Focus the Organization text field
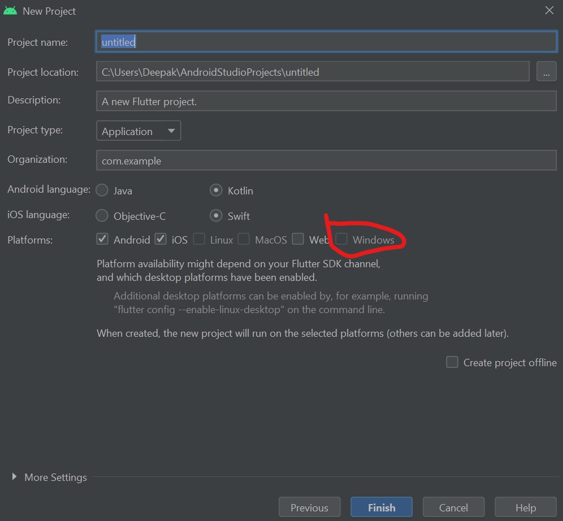Image resolution: width=563 pixels, height=521 pixels. (326, 160)
